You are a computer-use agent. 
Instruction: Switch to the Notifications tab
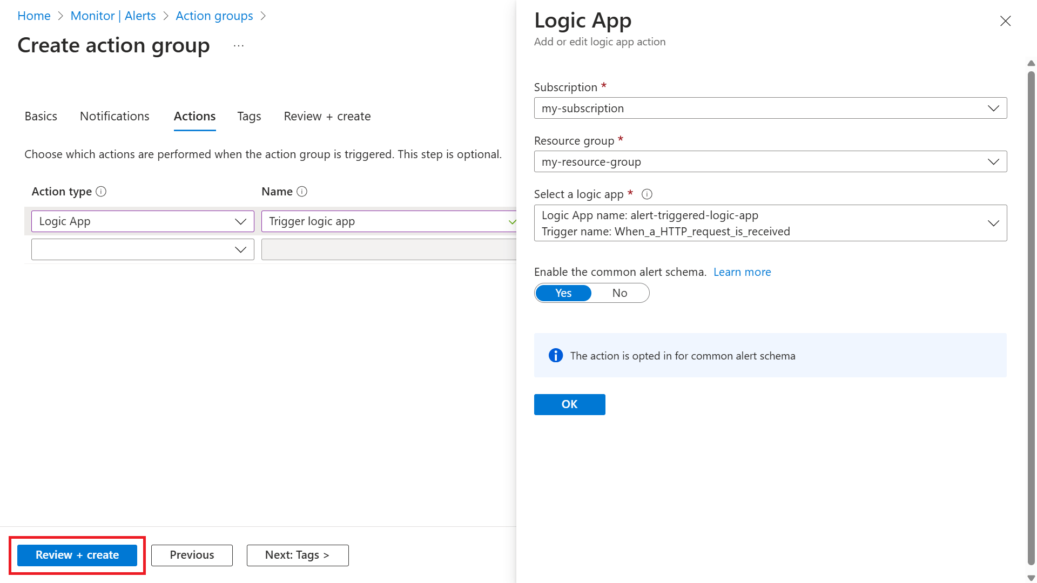115,116
